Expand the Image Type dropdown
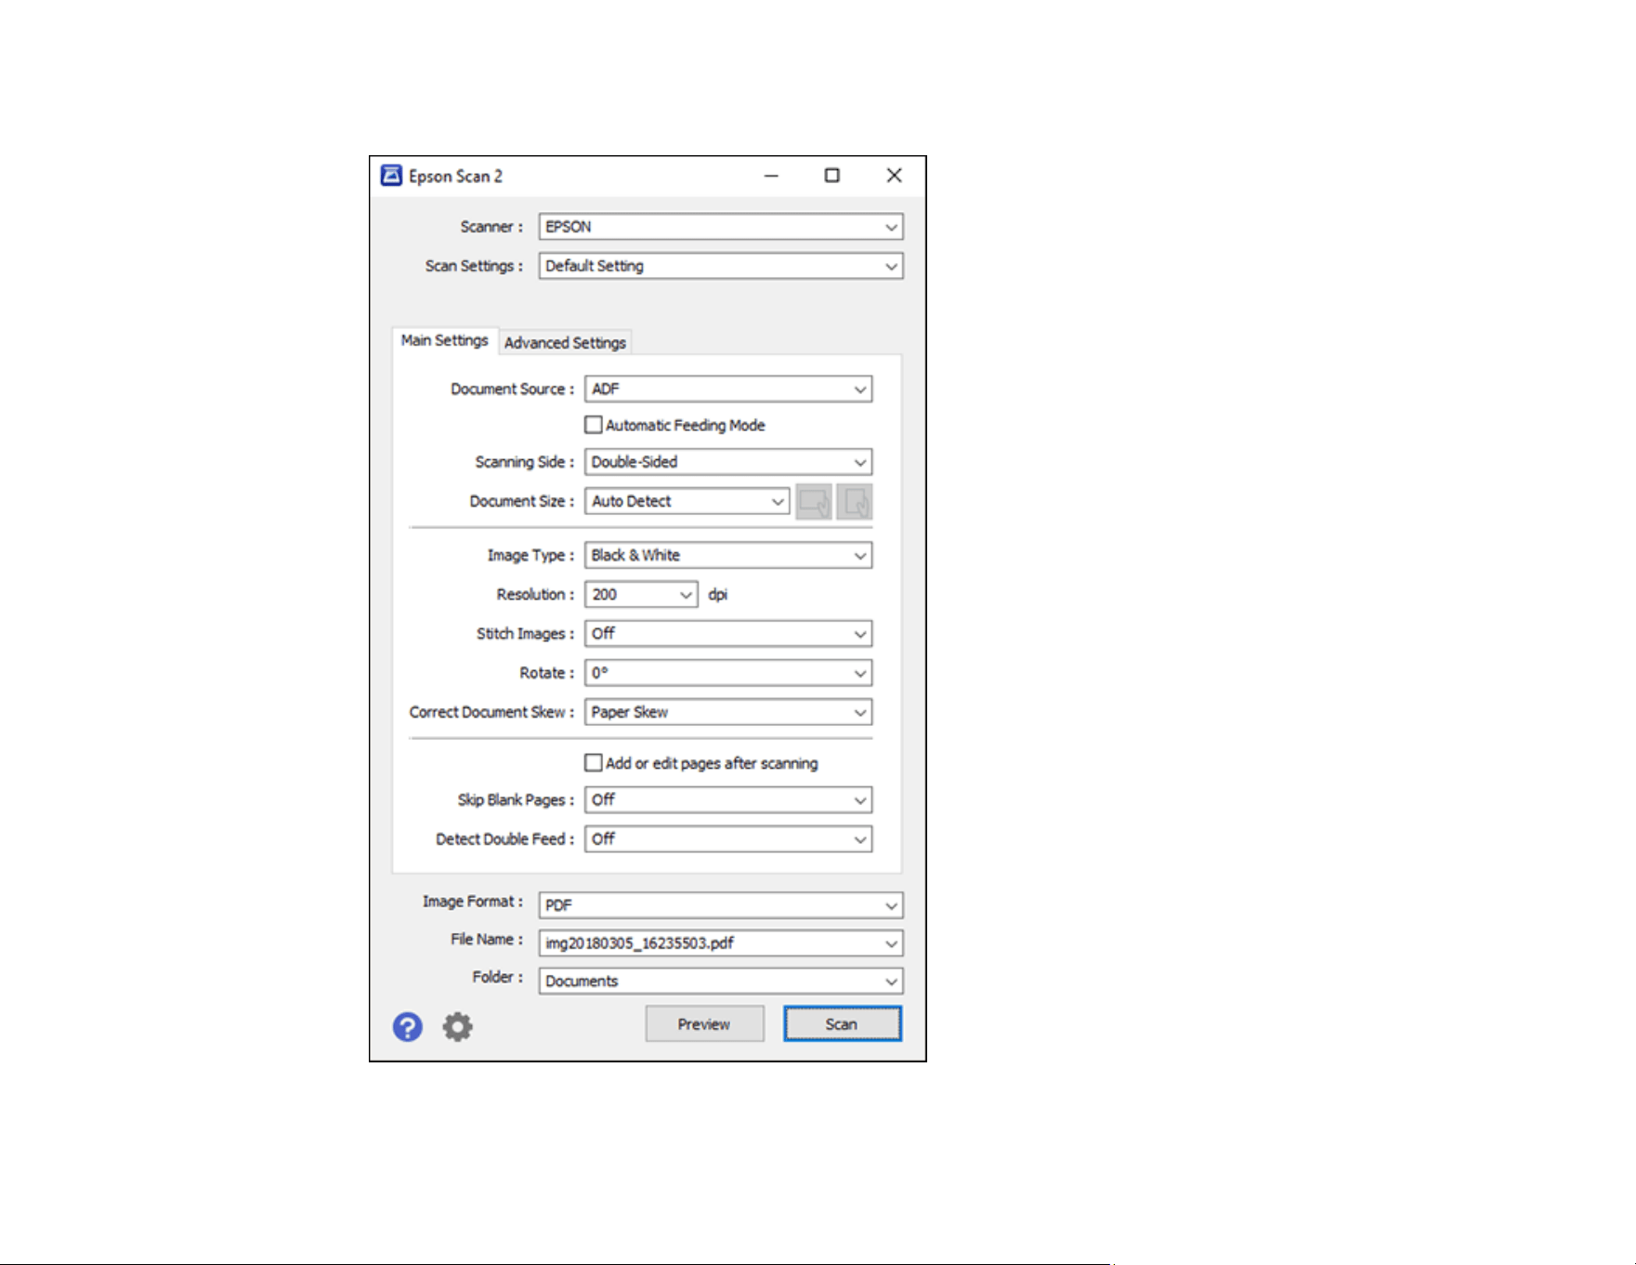This screenshot has height=1265, width=1636. pyautogui.click(x=728, y=555)
